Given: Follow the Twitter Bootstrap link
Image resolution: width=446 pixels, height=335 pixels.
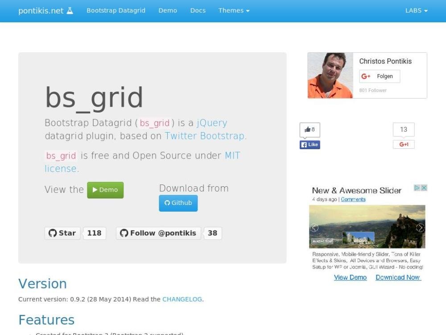Looking at the screenshot, I should pyautogui.click(x=205, y=136).
